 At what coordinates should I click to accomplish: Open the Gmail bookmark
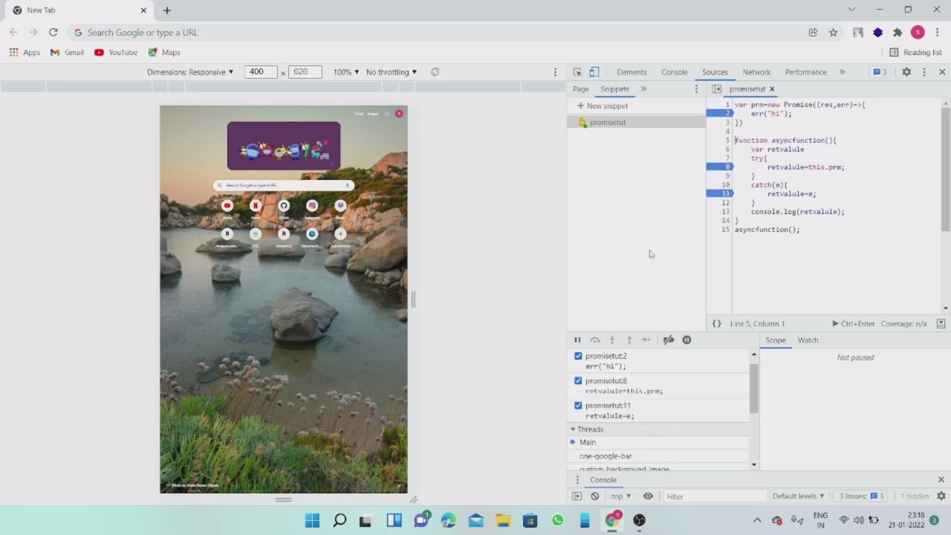pos(67,53)
